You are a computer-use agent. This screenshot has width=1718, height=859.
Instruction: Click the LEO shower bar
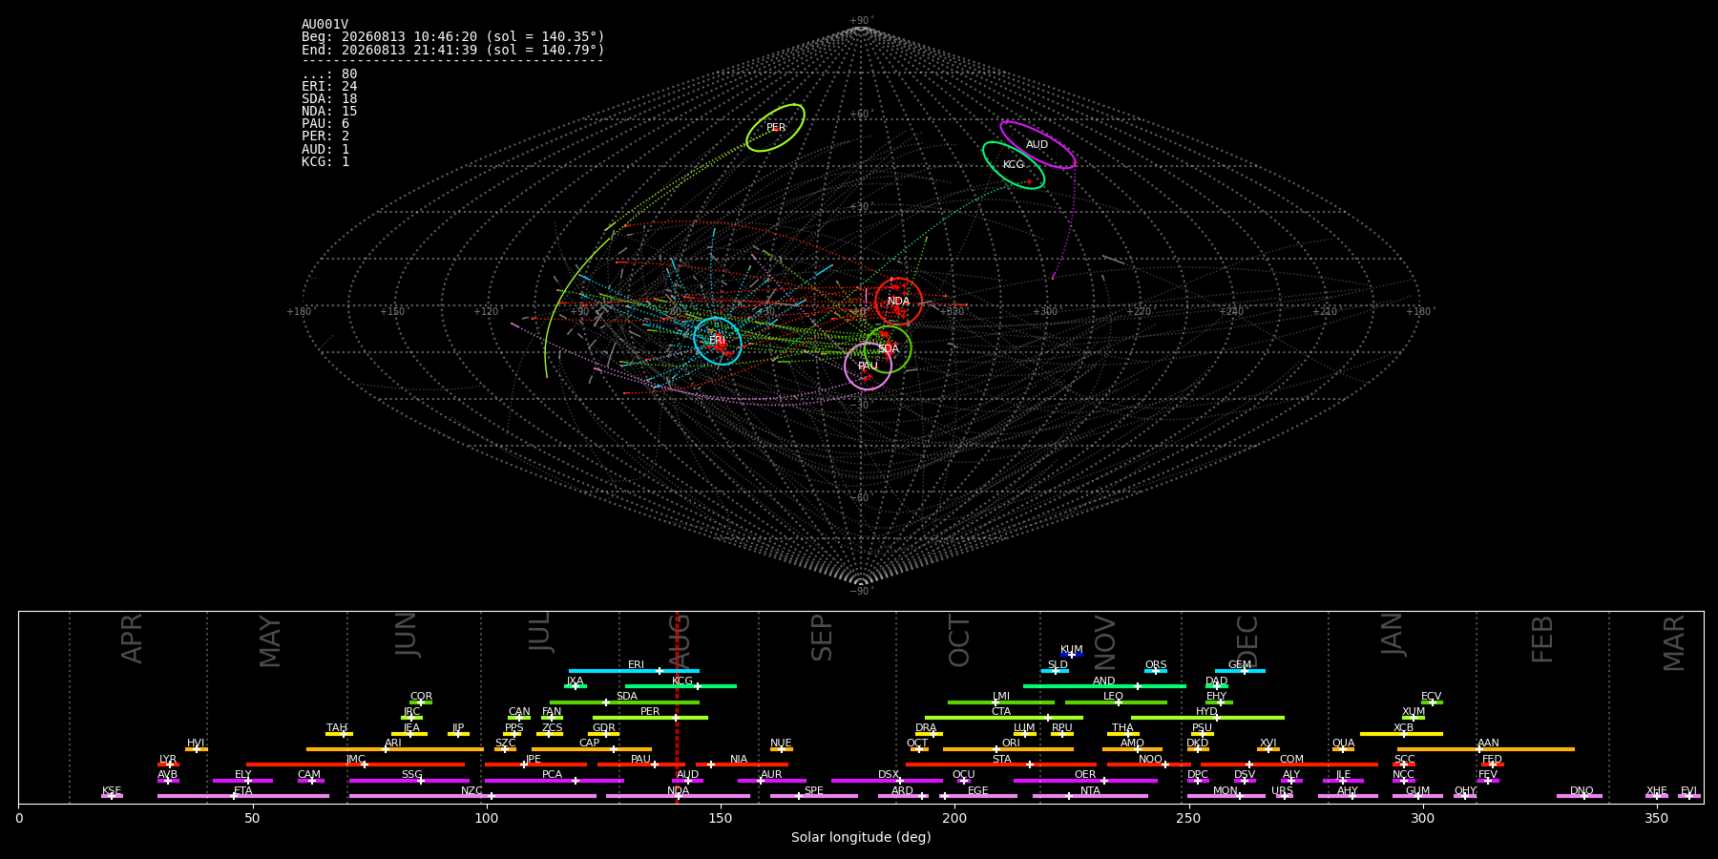[1116, 702]
